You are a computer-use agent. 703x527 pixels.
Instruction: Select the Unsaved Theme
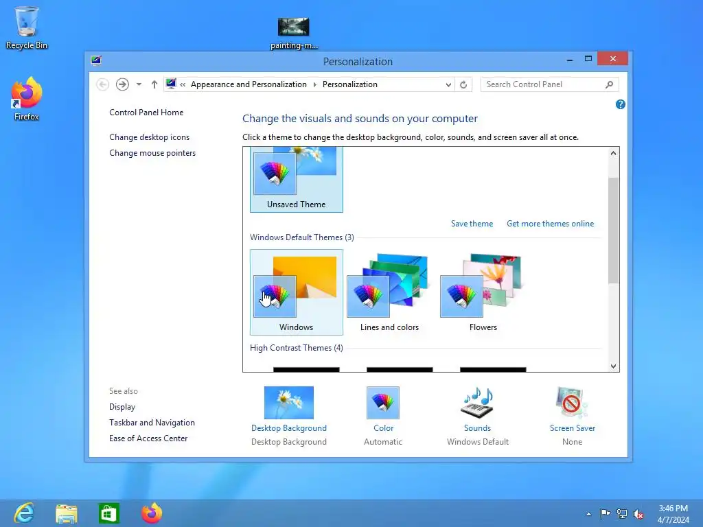(297, 179)
